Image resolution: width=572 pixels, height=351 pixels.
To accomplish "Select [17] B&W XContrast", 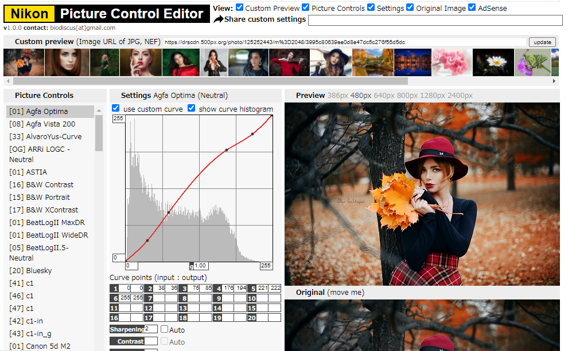I will click(x=50, y=210).
